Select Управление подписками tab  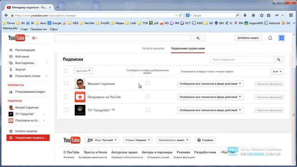[187, 48]
